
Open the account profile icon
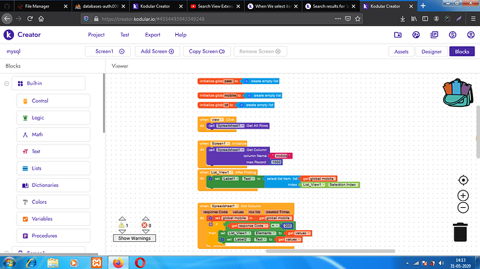(471, 35)
